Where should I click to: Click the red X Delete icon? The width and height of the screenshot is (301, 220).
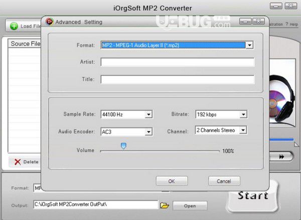click(18, 162)
